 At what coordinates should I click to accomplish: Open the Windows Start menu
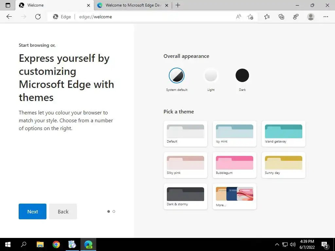pyautogui.click(x=8, y=244)
